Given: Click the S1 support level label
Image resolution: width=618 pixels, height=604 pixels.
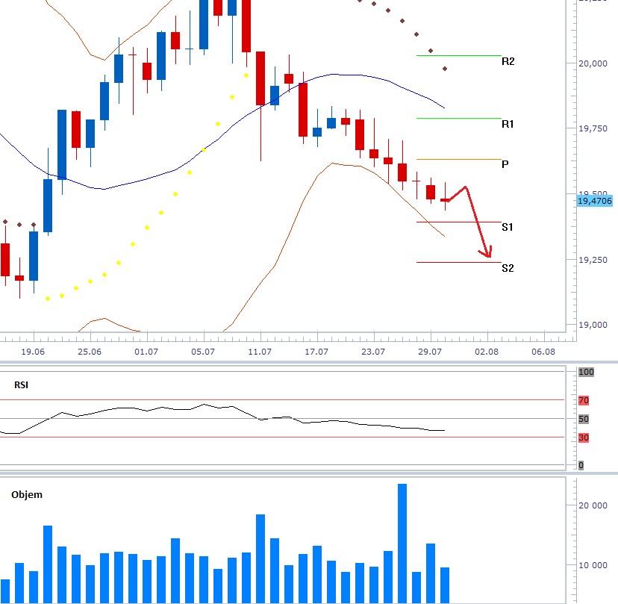Looking at the screenshot, I should 508,227.
